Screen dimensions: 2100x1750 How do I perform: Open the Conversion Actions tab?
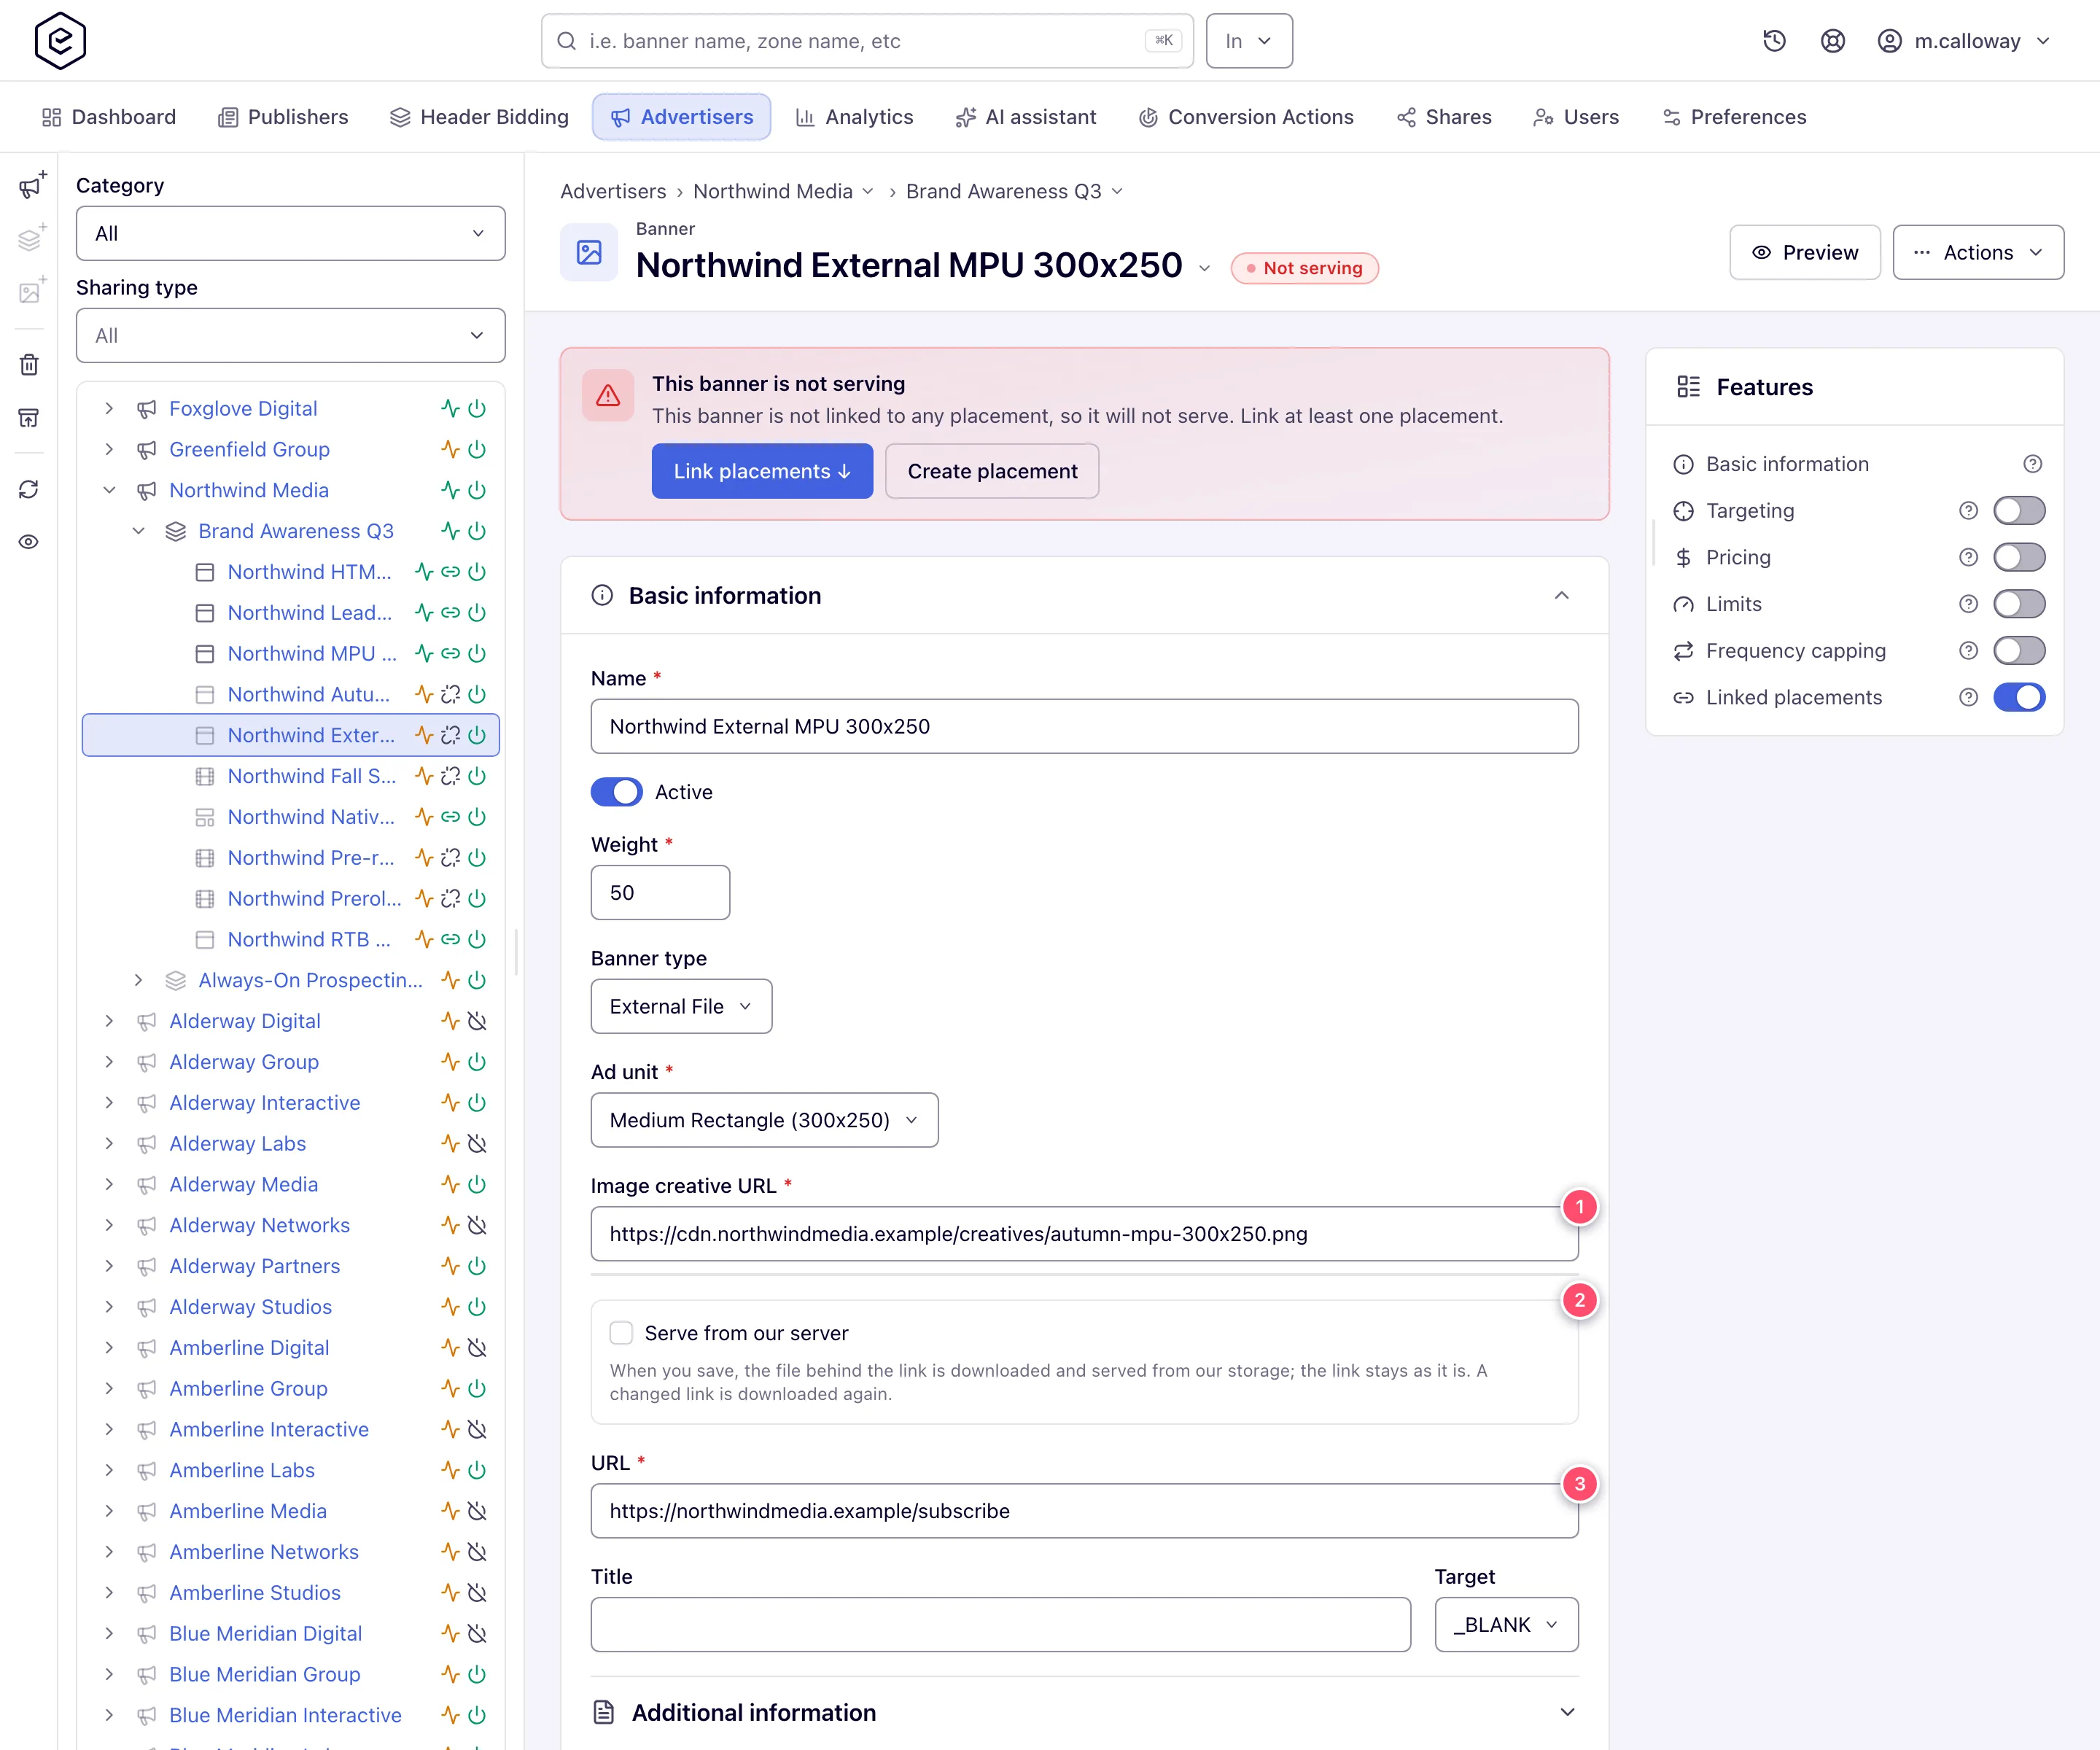coord(1246,117)
